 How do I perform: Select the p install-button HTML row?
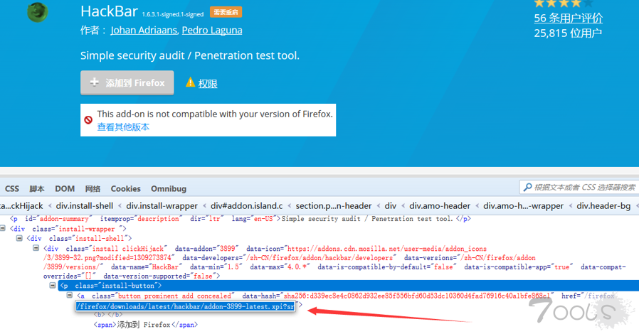pyautogui.click(x=349, y=286)
